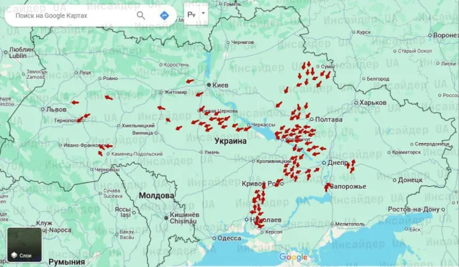
Task: Open directions with the blue arrow icon
Action: click(x=164, y=15)
